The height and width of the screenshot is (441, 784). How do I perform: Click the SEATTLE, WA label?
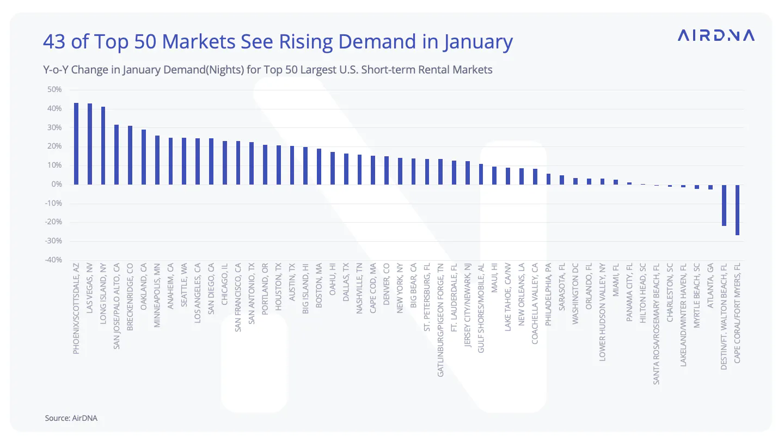pos(184,285)
